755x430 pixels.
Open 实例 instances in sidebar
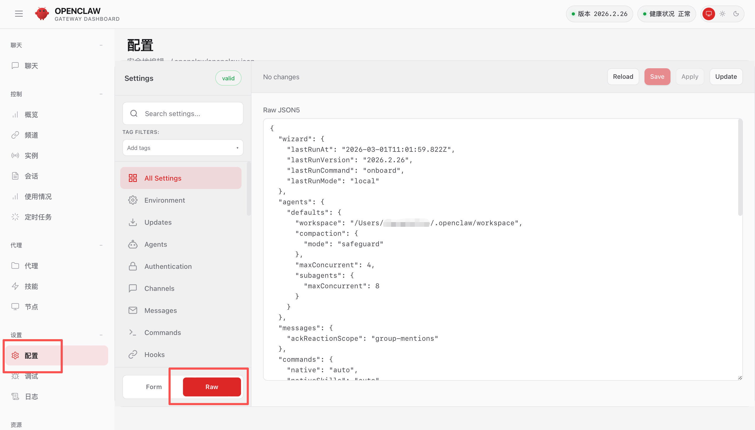click(x=31, y=155)
